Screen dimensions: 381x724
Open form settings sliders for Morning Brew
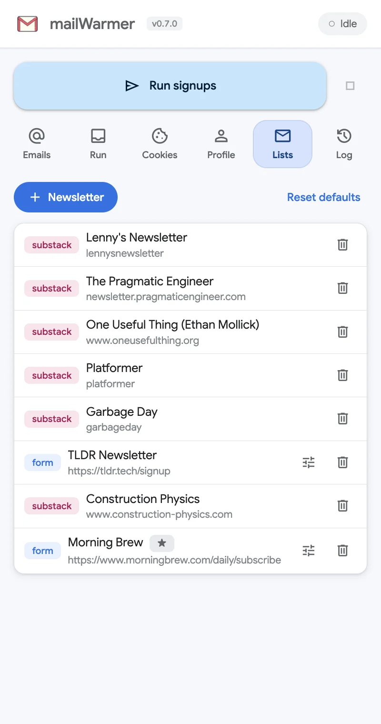(x=309, y=551)
